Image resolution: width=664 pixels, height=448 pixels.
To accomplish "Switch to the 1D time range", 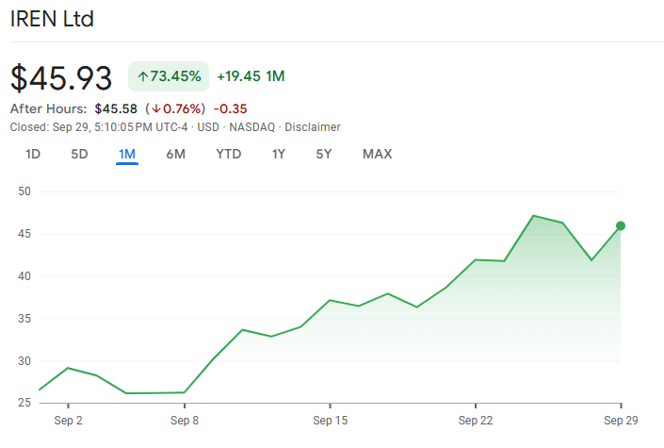I will (x=33, y=154).
